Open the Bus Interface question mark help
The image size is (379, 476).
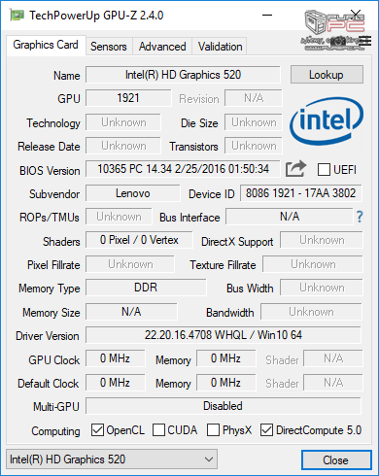pos(360,217)
